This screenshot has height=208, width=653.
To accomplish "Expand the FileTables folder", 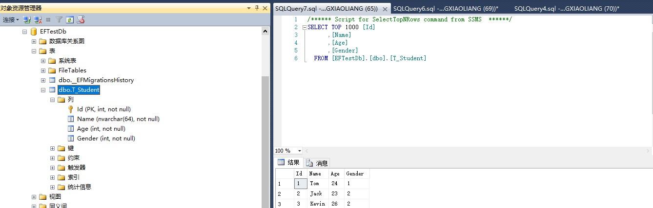I will pos(43,70).
